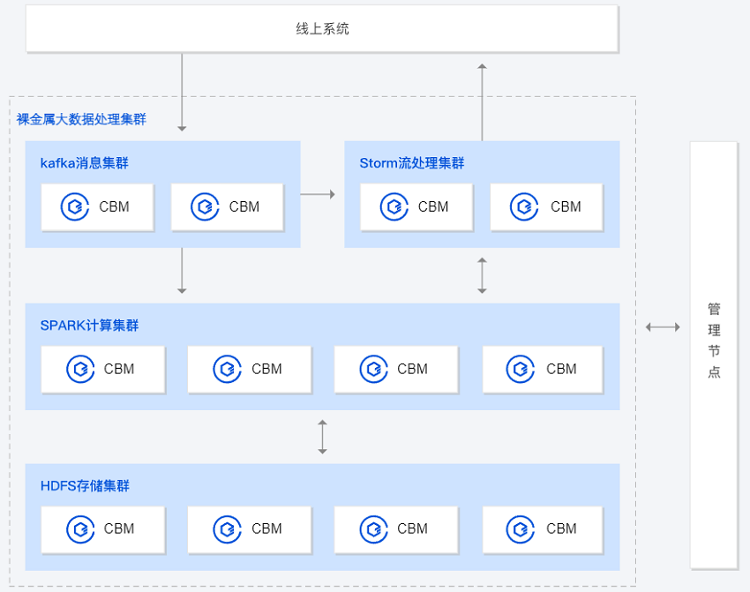
Task: Click left CBM text in Storm流处理集群
Action: click(433, 206)
